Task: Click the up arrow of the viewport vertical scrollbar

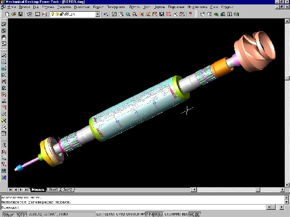Action: point(287,20)
